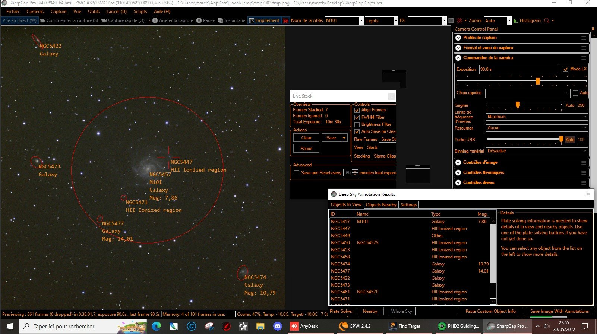This screenshot has width=597, height=334.
Task: Open the Scripts menu
Action: 140,12
